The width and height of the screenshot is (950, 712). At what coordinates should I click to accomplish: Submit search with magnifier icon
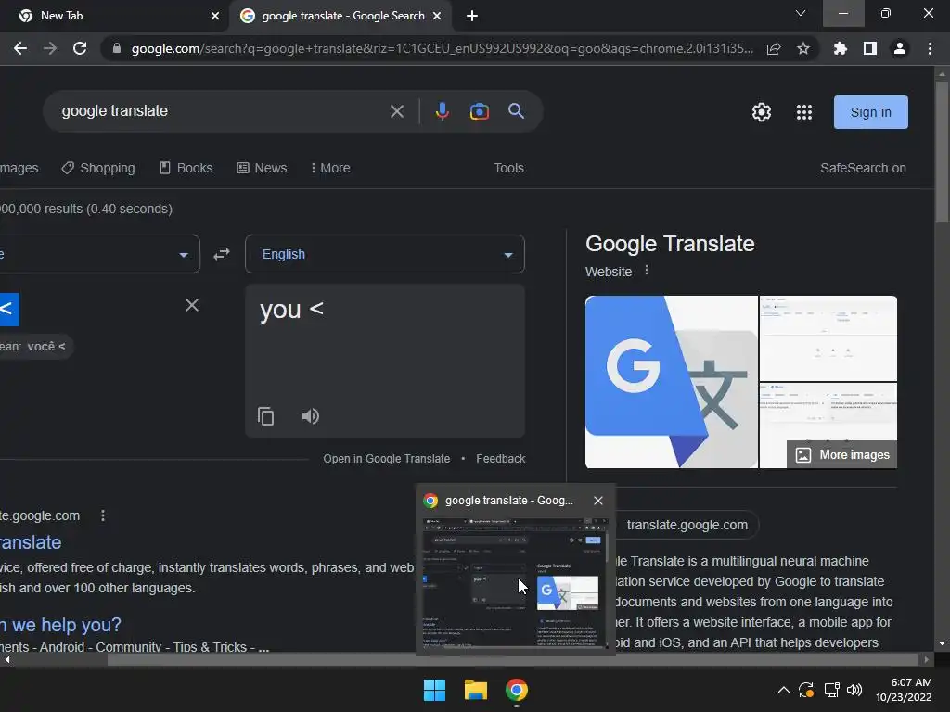click(516, 111)
